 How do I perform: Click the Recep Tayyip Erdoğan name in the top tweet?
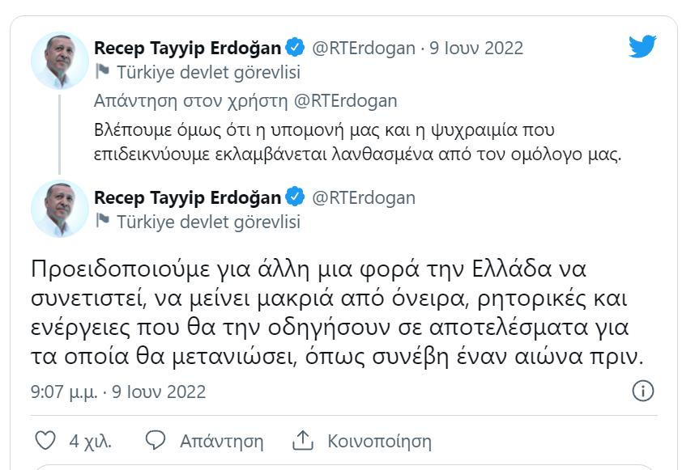point(187,48)
